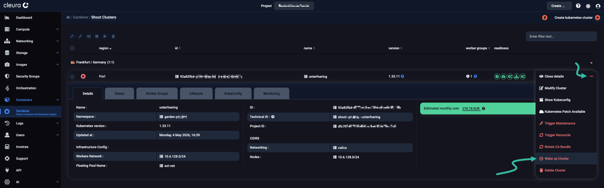Viewport: 604px width, 188px height.
Task: Choose Trigger Maintenance from actions menu
Action: (x=557, y=123)
